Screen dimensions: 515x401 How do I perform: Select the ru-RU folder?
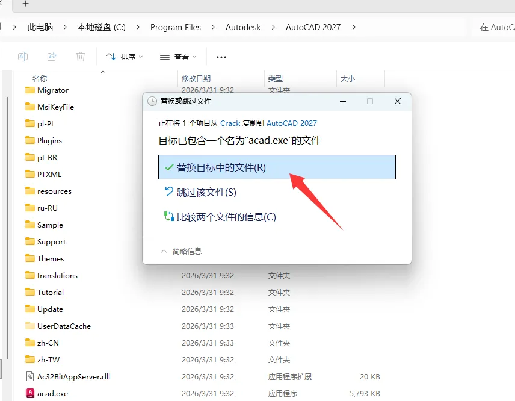(42, 208)
